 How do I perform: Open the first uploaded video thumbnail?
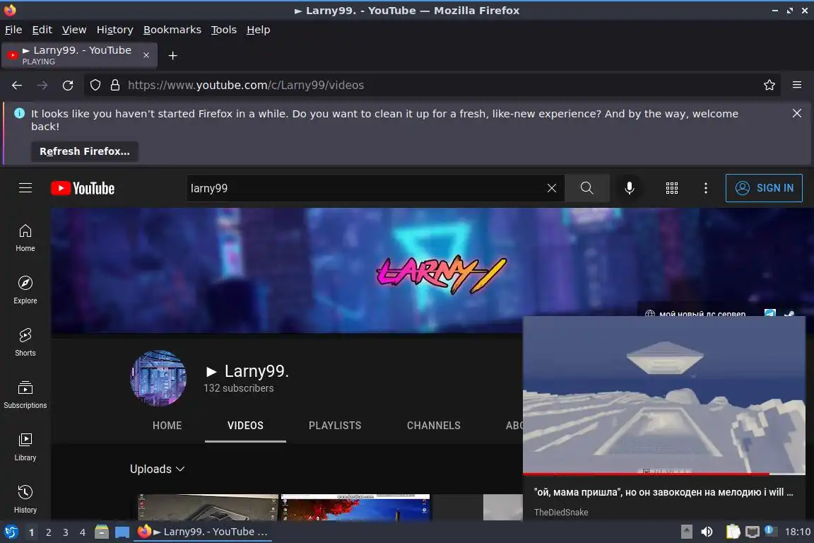[x=208, y=507]
